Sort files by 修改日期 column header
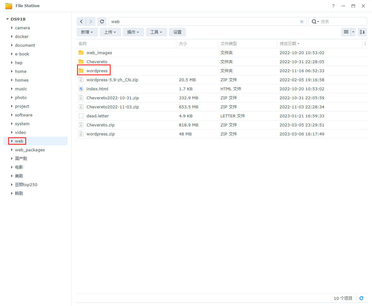The image size is (372, 306). tap(288, 44)
